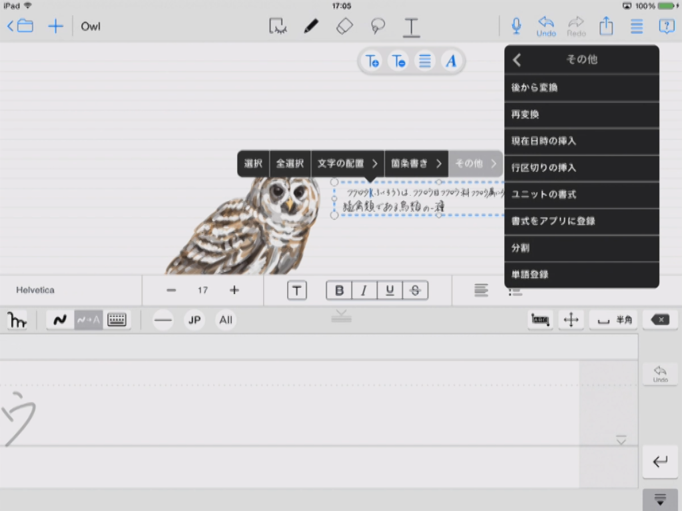Go back to the notes folder
Viewport: 682px width, 511px height.
[20, 26]
